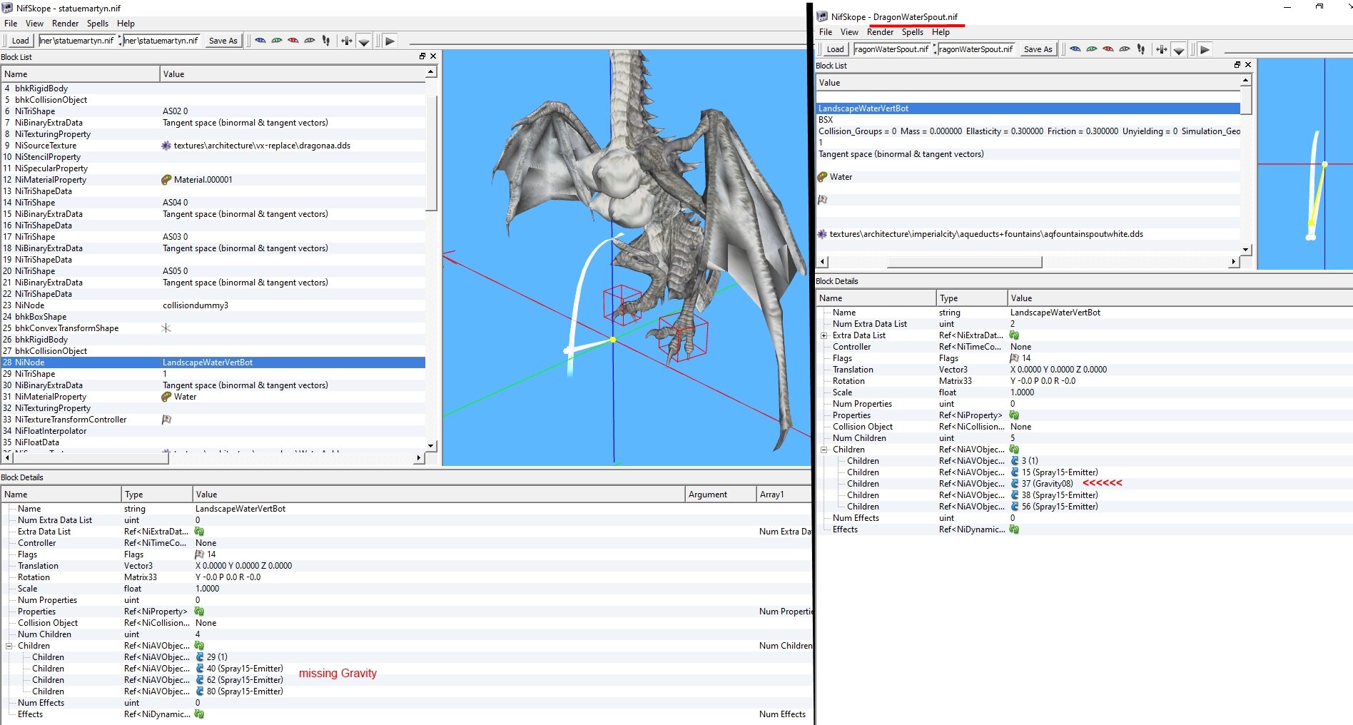Click the Water material icon in statuemartyn Block List

tap(166, 397)
